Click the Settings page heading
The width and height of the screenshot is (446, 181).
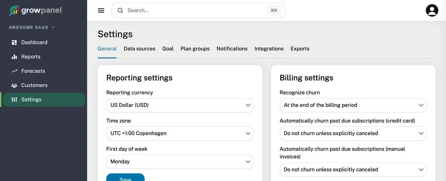point(115,34)
